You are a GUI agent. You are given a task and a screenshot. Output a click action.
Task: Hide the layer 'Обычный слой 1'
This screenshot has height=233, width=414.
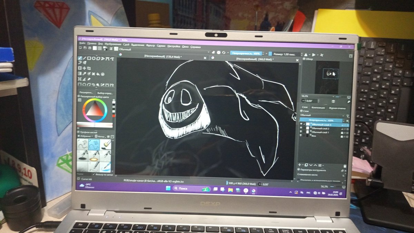click(301, 132)
